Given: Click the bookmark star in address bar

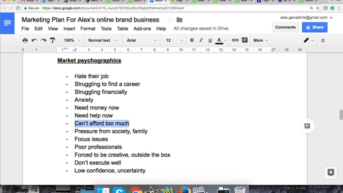Looking at the screenshot, I should click(x=318, y=8).
